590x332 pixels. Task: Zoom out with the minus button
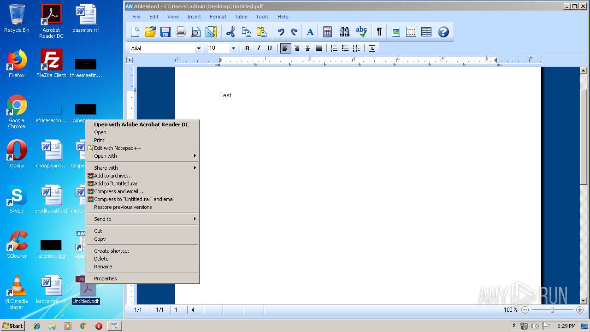tap(525, 310)
